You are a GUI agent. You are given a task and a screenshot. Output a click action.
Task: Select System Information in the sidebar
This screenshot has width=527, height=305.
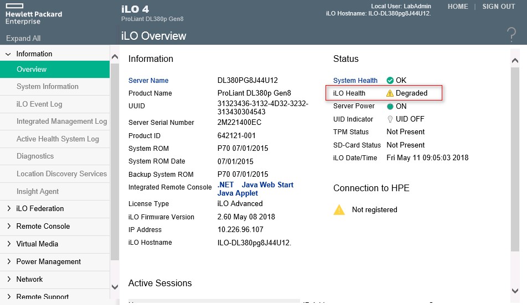48,87
